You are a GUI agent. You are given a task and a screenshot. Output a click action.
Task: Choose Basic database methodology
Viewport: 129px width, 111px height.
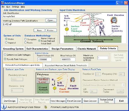point(26,42)
